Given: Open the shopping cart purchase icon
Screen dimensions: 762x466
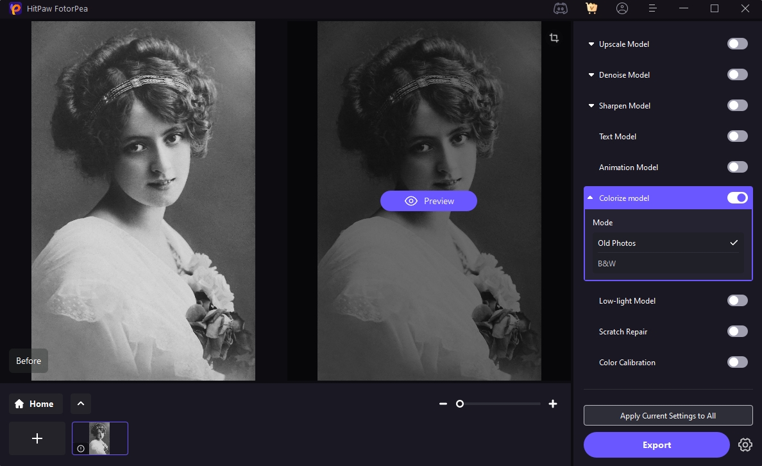Looking at the screenshot, I should click(591, 8).
